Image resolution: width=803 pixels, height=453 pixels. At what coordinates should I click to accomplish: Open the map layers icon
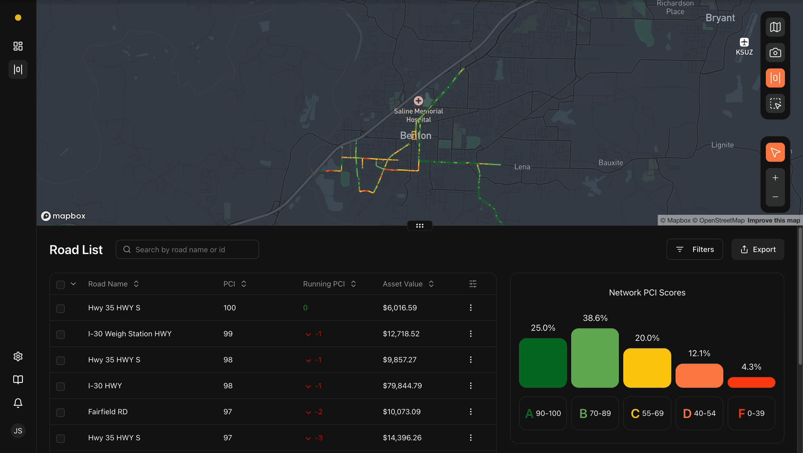[775, 27]
